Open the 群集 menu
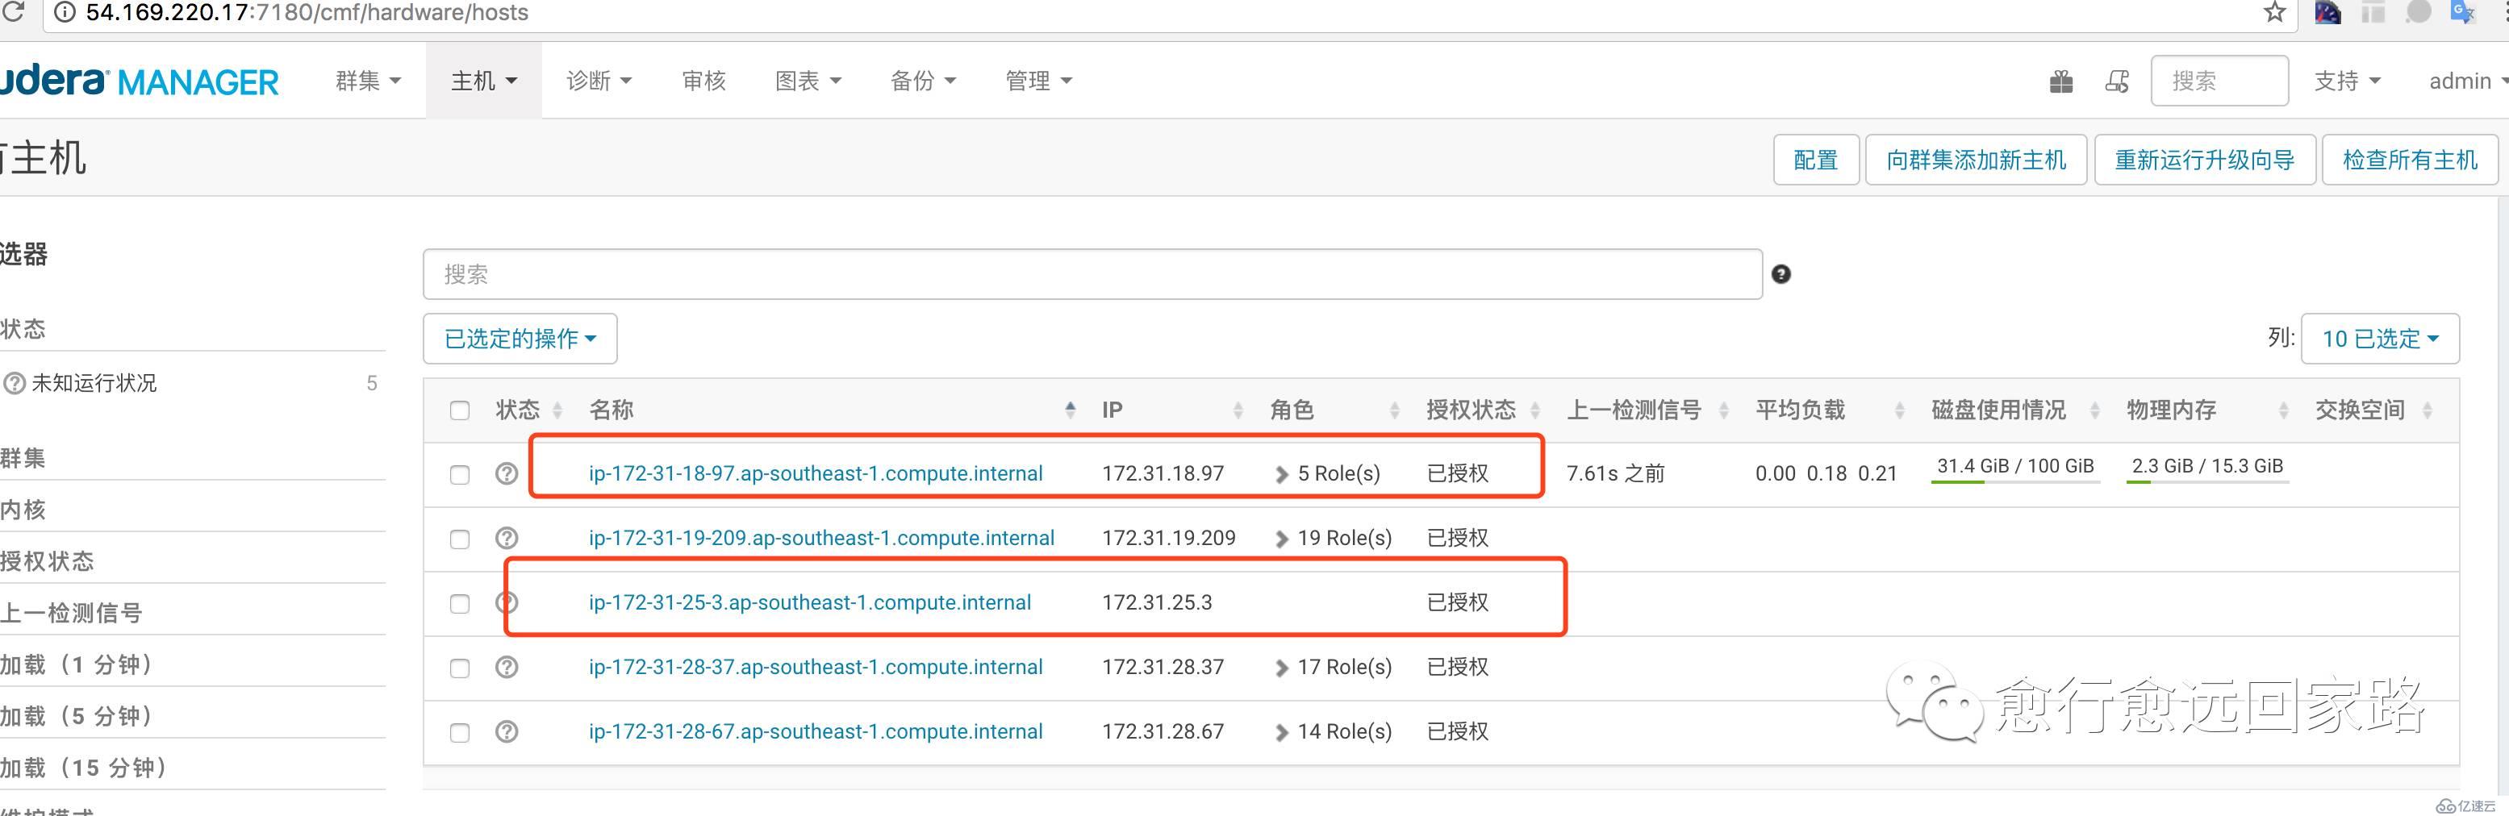Screen dimensions: 2509x816 coord(368,81)
